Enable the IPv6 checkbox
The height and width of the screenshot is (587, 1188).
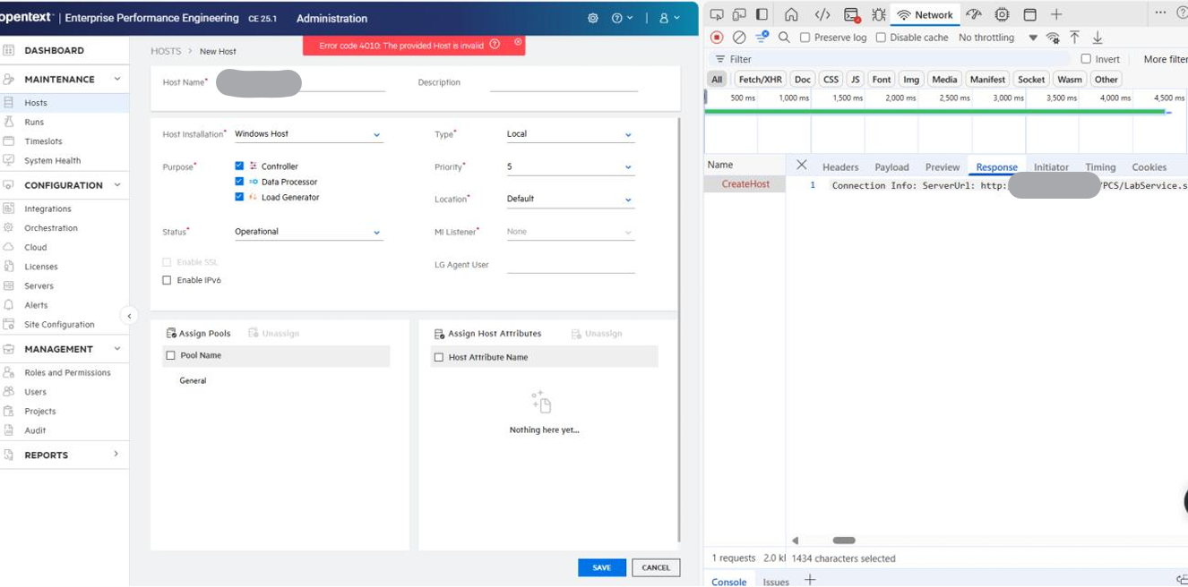tap(167, 280)
